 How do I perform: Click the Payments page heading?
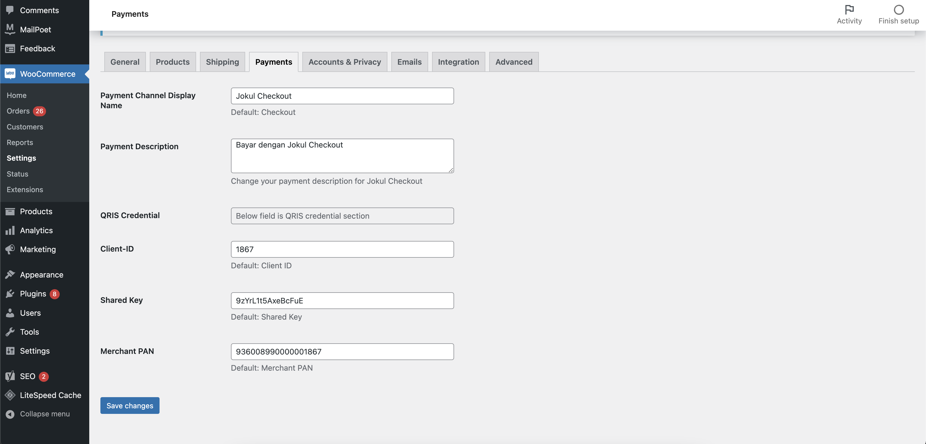click(130, 14)
